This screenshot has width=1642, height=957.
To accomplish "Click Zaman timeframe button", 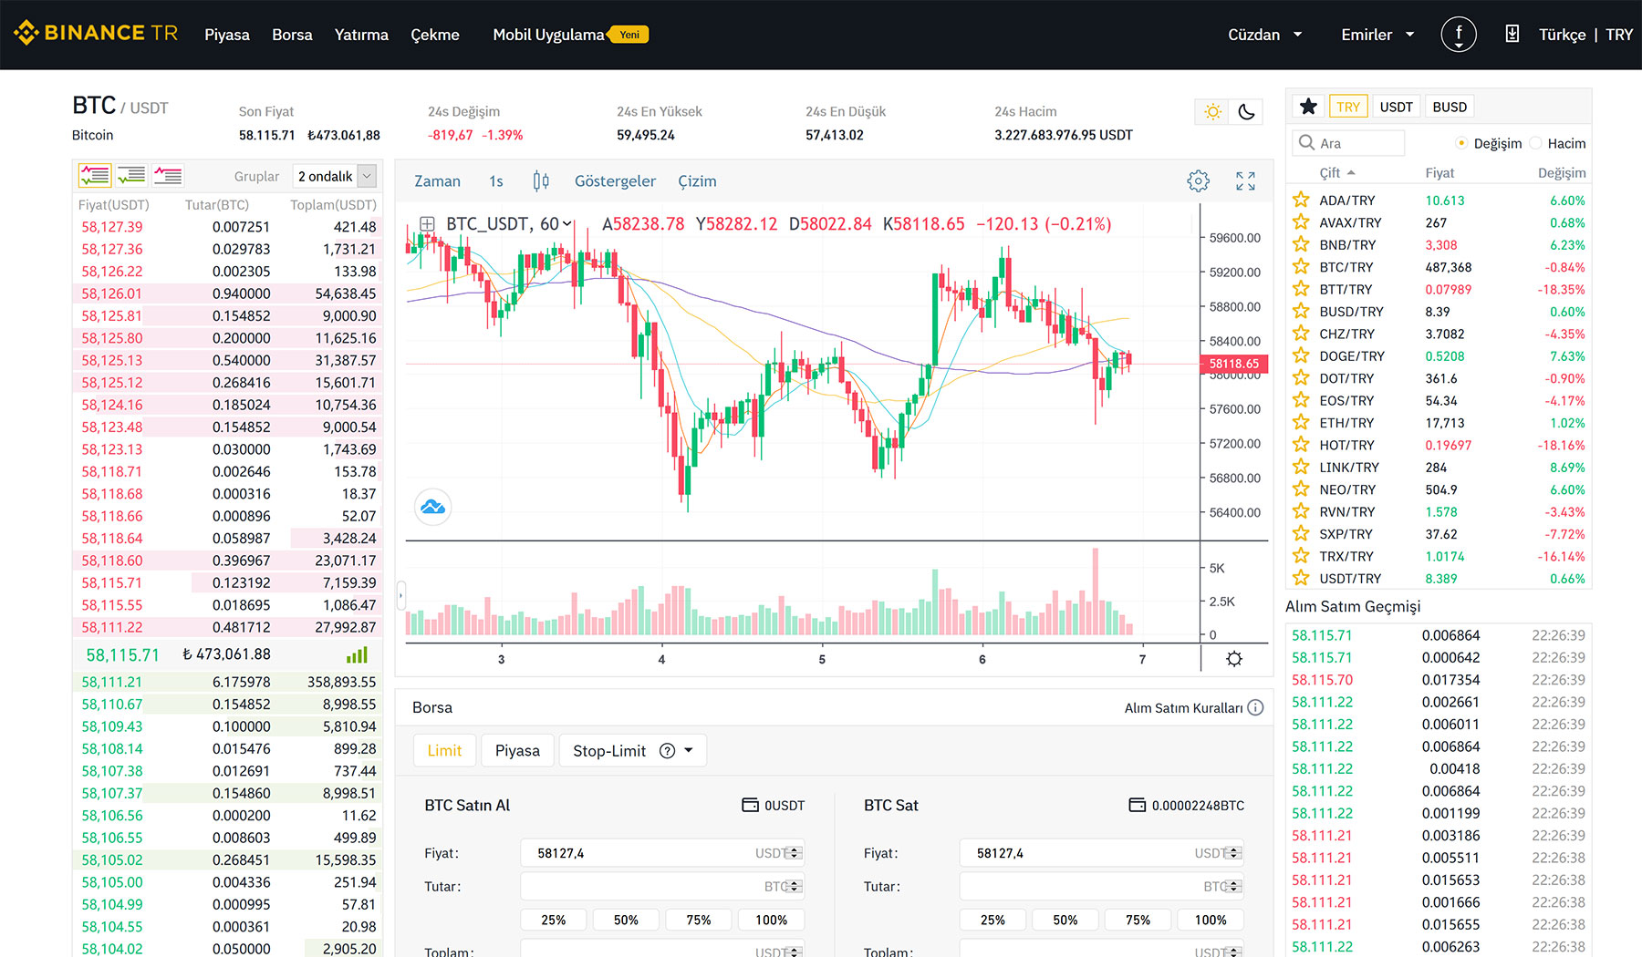I will (x=437, y=180).
